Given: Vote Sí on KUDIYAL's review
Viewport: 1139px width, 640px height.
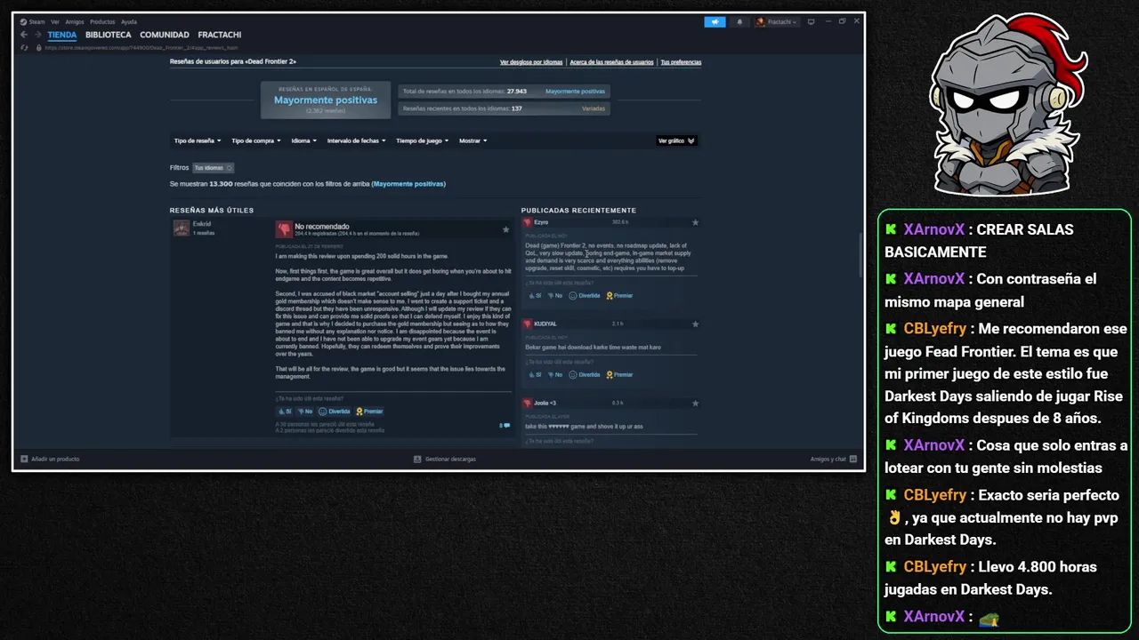Looking at the screenshot, I should pyautogui.click(x=534, y=374).
